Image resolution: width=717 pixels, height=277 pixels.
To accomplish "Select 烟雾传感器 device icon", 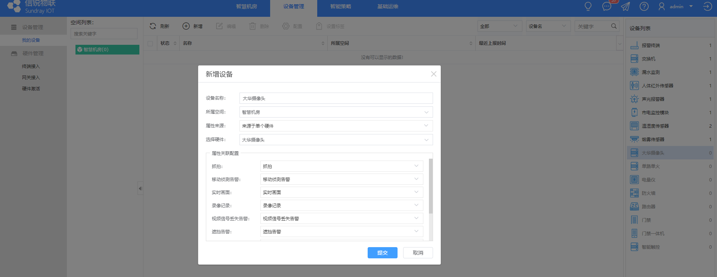I will (x=634, y=139).
